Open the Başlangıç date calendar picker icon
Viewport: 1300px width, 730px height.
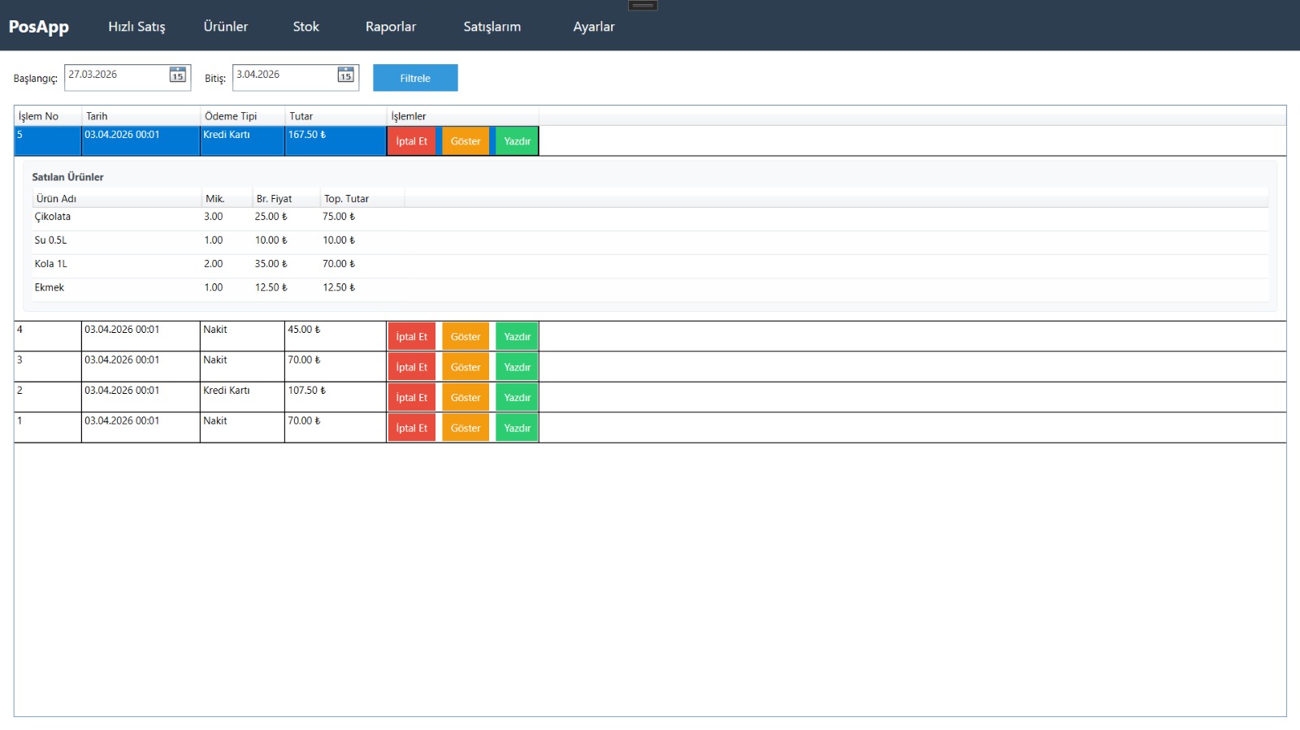pyautogui.click(x=177, y=76)
